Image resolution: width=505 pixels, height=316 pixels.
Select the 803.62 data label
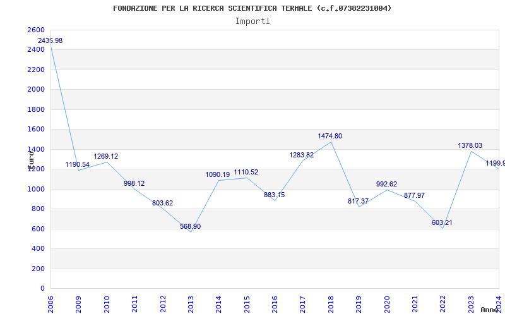[162, 203]
